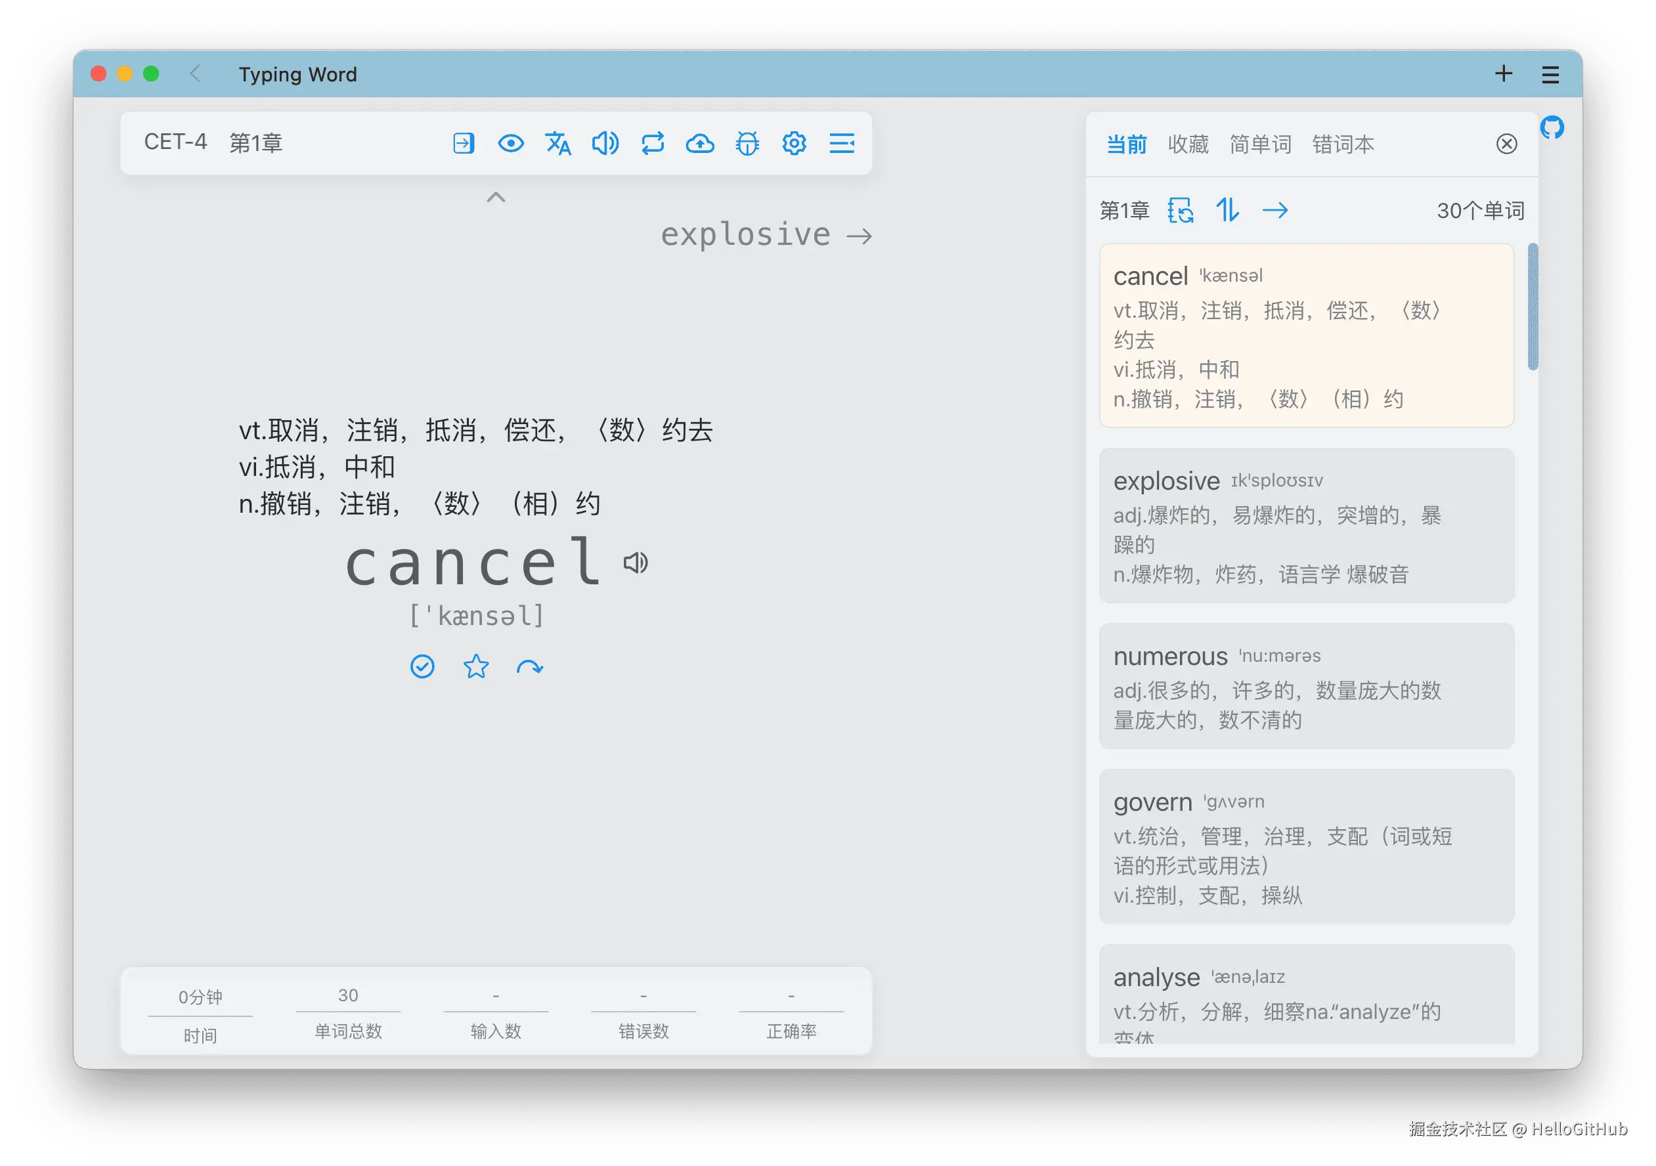The image size is (1656, 1166).
Task: Switch to the 收藏 tab
Action: (x=1188, y=144)
